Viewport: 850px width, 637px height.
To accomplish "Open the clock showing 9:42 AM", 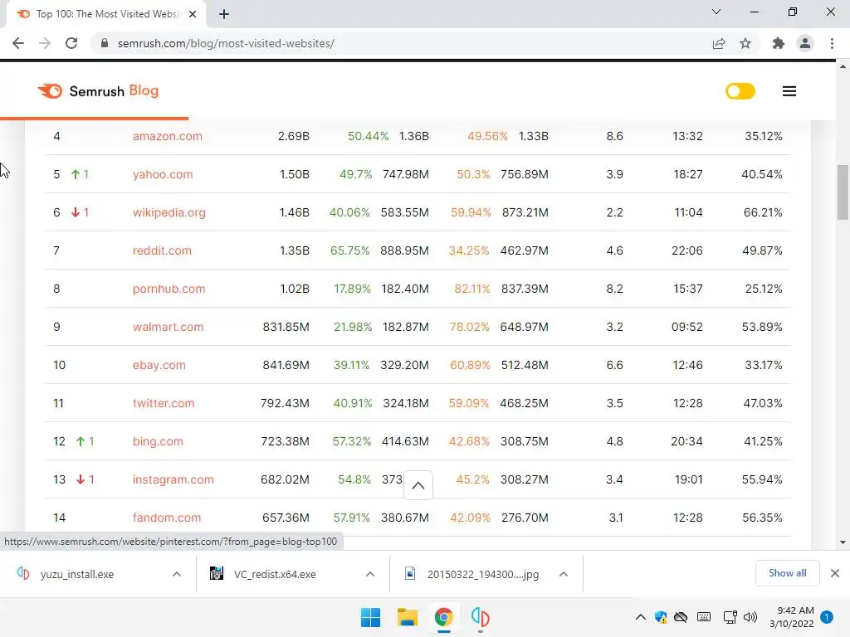I will pos(791,617).
